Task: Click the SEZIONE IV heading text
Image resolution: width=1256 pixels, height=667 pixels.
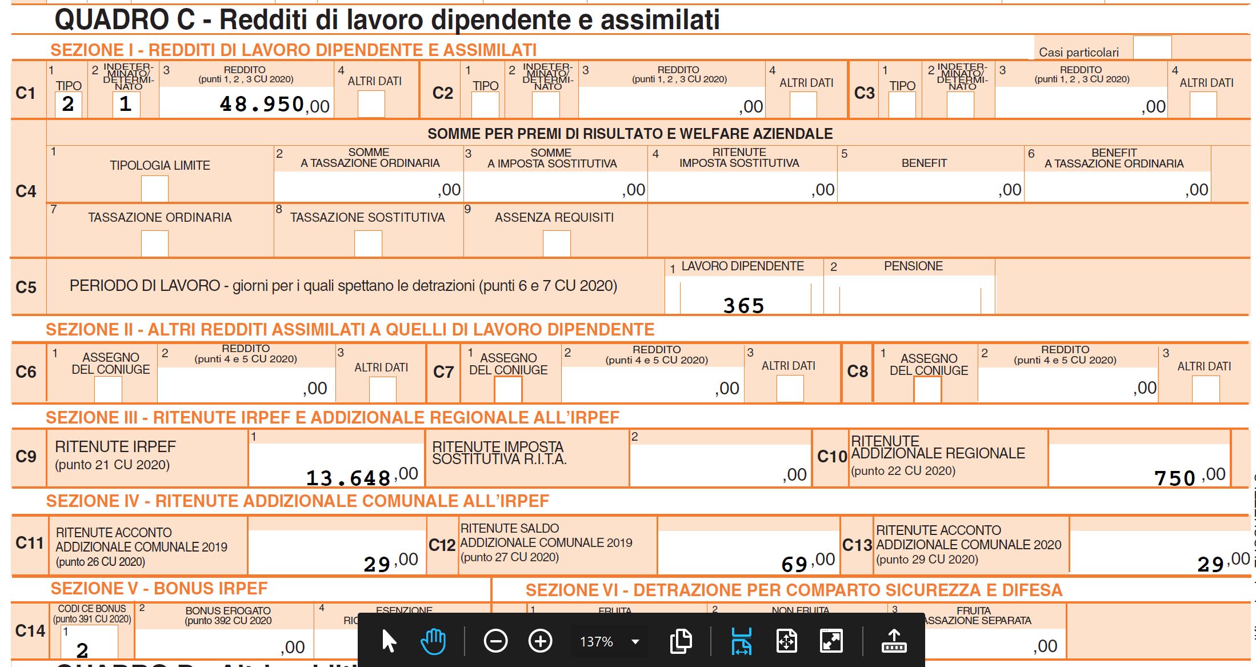Action: pyautogui.click(x=297, y=501)
